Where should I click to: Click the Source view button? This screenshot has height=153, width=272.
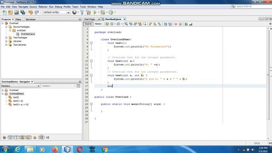pyautogui.click(x=88, y=24)
